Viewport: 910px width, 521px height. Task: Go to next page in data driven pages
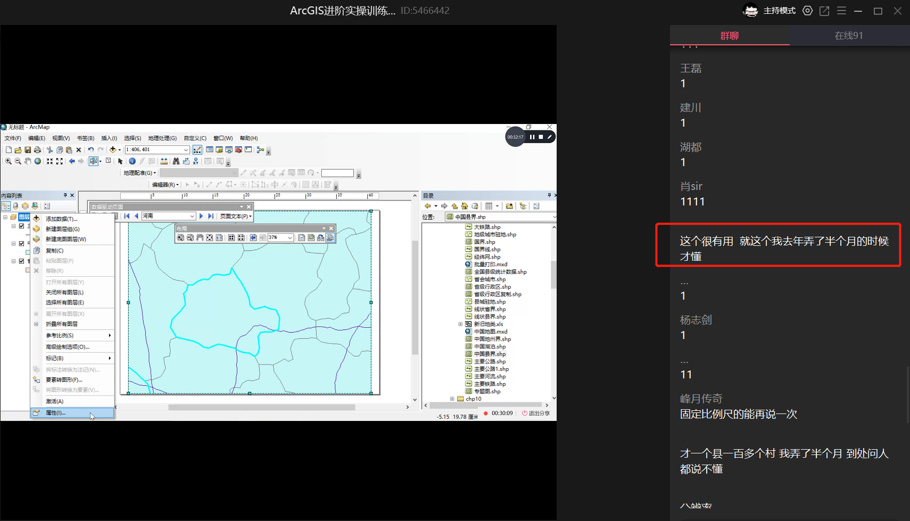coord(201,216)
